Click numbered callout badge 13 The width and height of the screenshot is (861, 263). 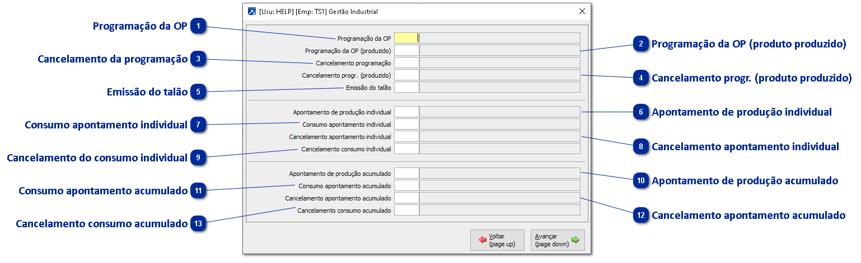[199, 224]
